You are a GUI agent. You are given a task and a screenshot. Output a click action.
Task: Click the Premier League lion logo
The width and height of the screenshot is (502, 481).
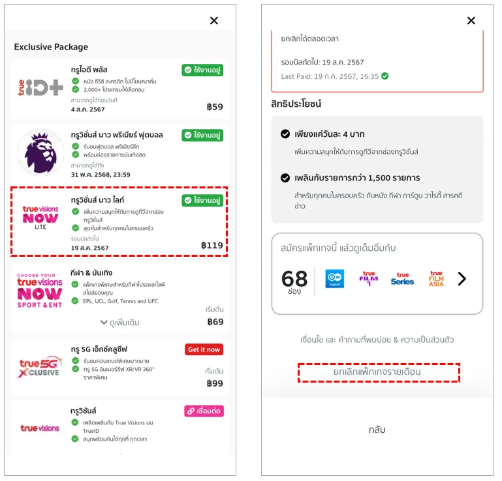click(40, 153)
